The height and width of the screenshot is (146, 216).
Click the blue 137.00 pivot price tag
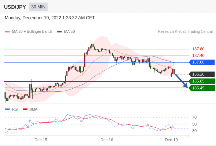tap(202, 62)
